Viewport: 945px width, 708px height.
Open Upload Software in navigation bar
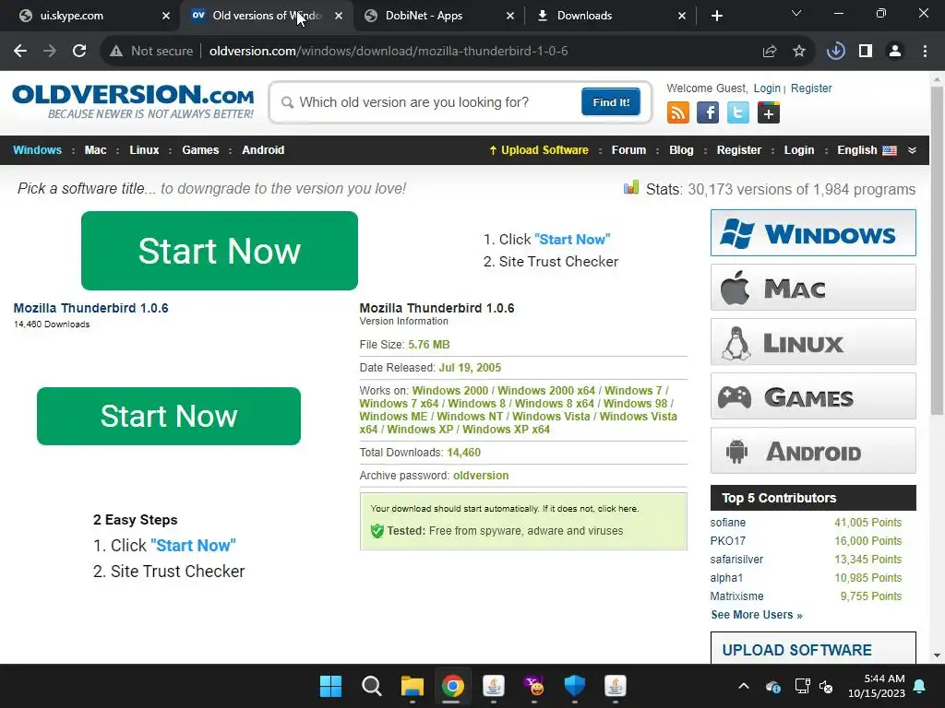click(539, 150)
